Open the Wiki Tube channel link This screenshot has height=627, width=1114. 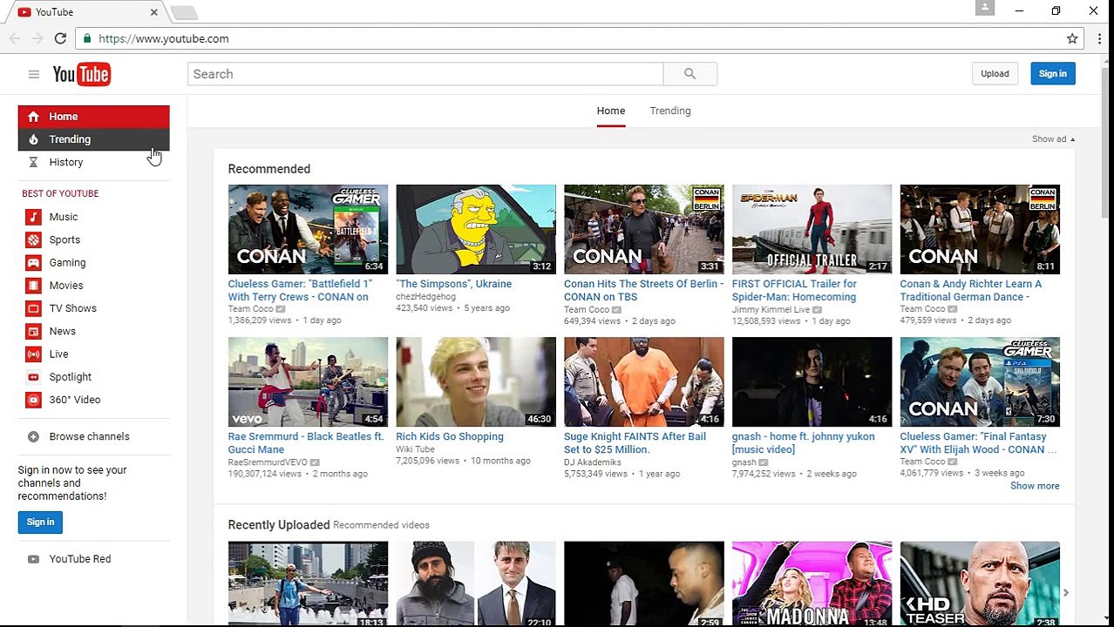click(x=415, y=449)
